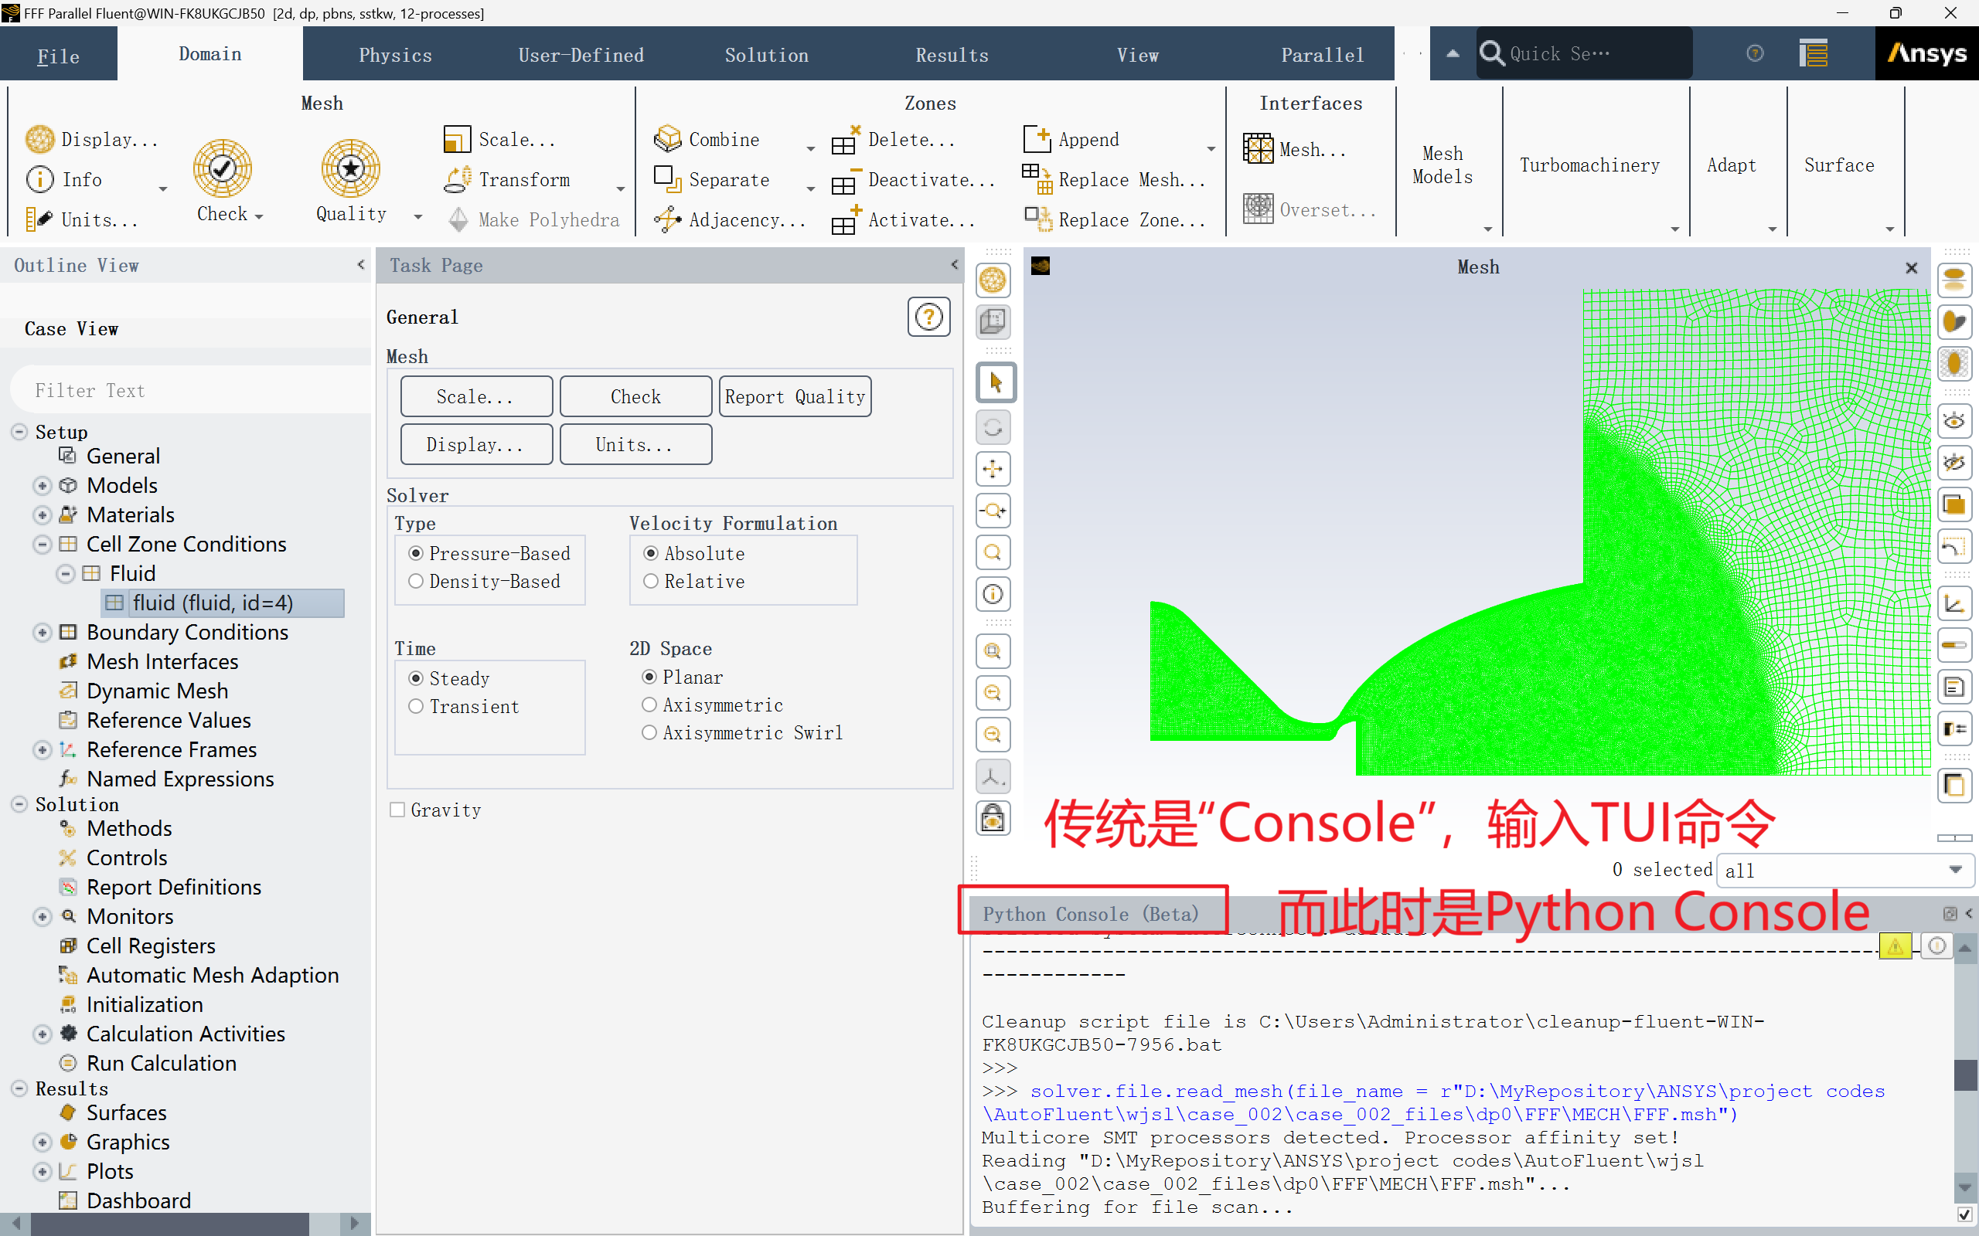Select Pressure-Based solver type
Viewport: 1979px width, 1236px height.
(416, 554)
